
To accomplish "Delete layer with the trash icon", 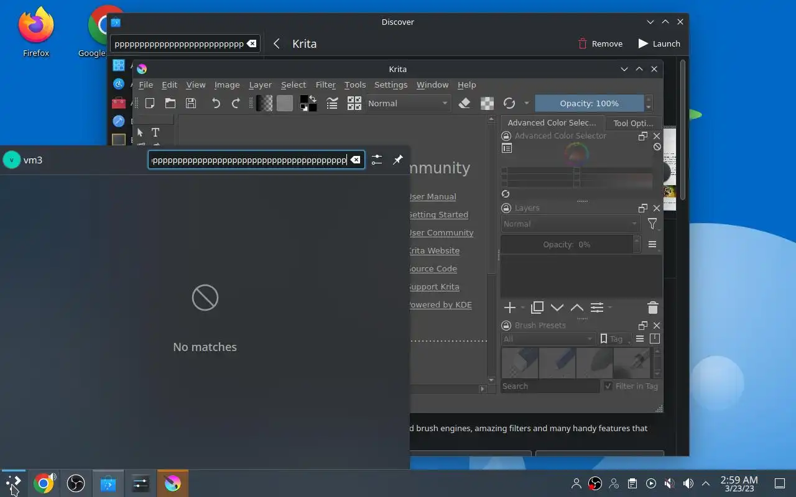I will click(652, 308).
